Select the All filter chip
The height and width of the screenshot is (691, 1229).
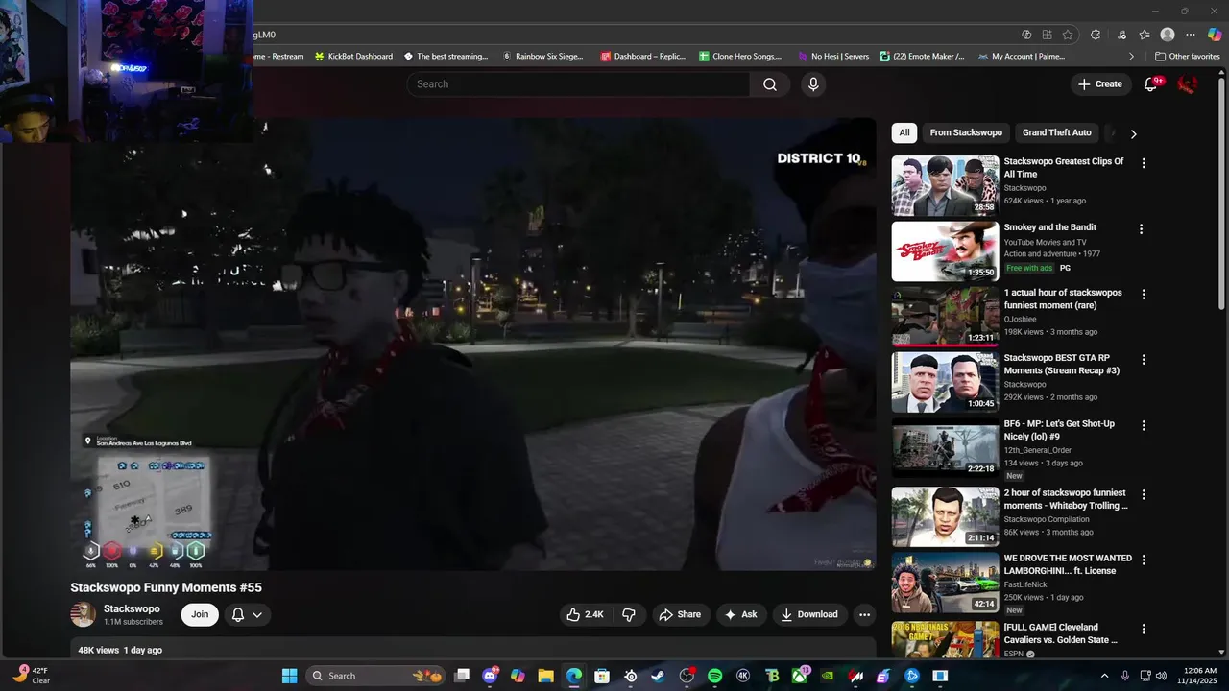(904, 132)
